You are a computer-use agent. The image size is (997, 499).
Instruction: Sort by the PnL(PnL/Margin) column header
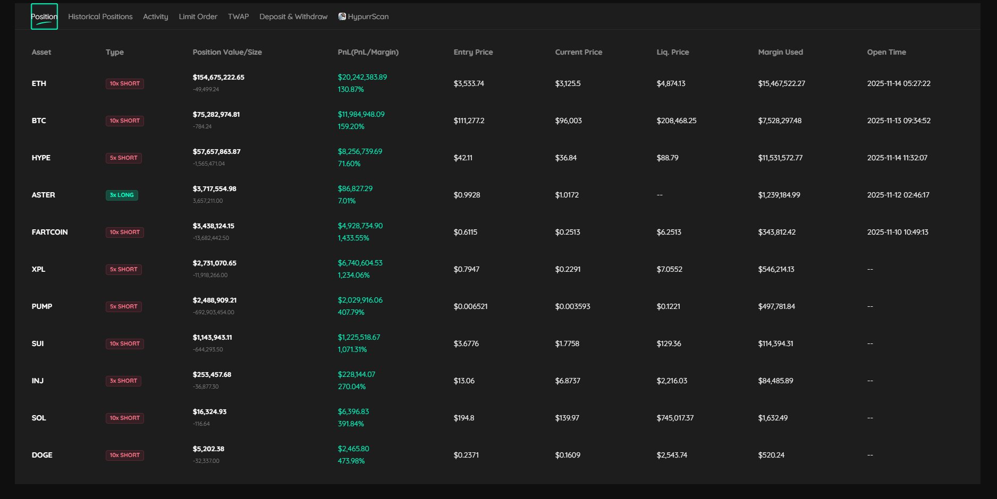click(x=368, y=52)
